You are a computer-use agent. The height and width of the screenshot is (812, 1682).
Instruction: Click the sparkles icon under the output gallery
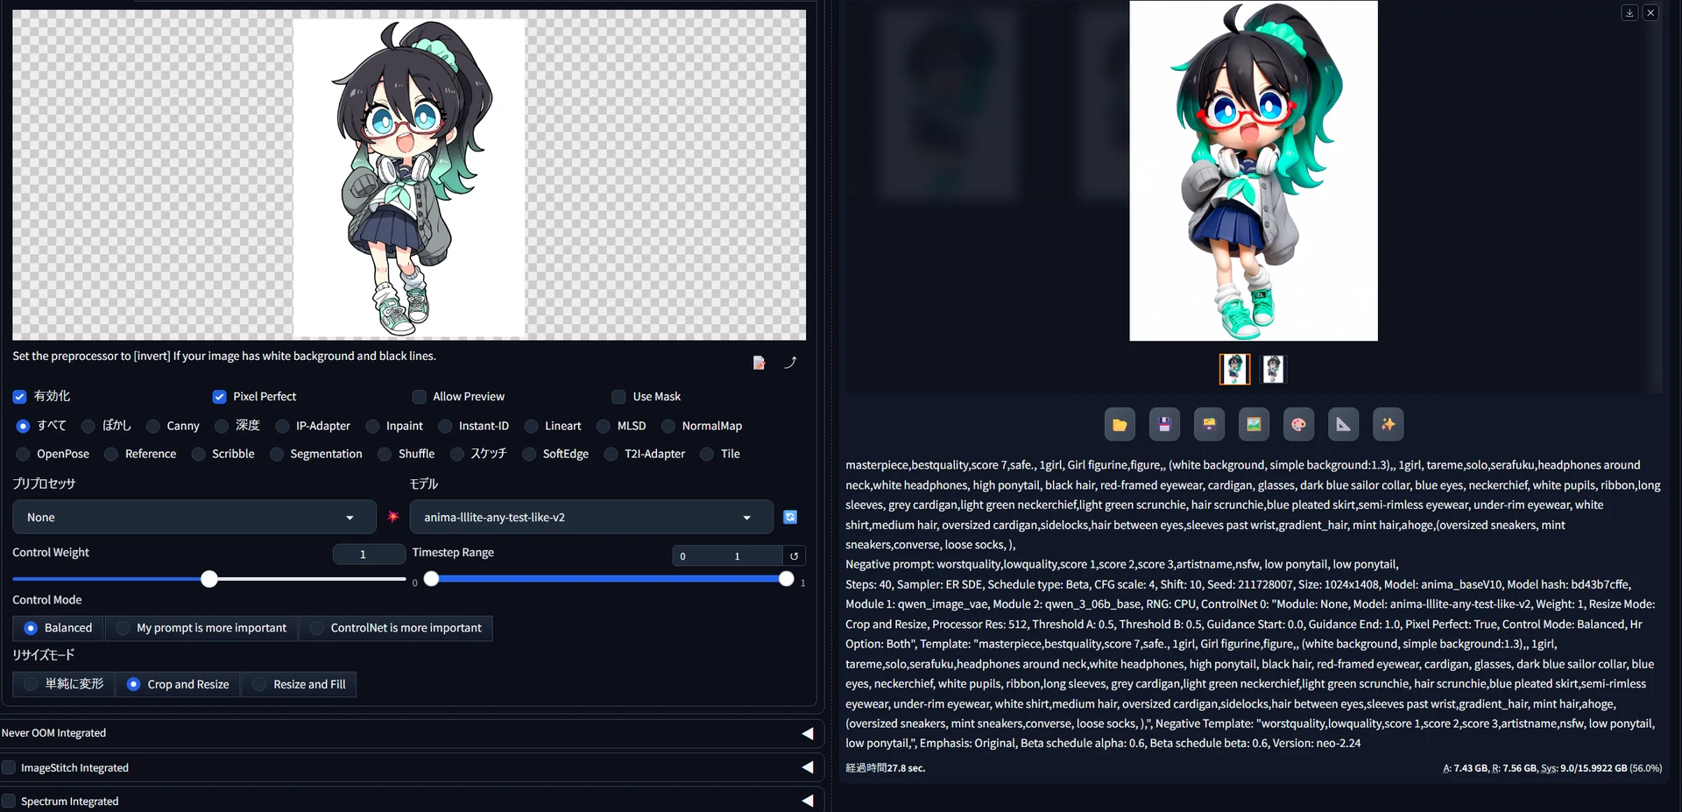(x=1388, y=425)
